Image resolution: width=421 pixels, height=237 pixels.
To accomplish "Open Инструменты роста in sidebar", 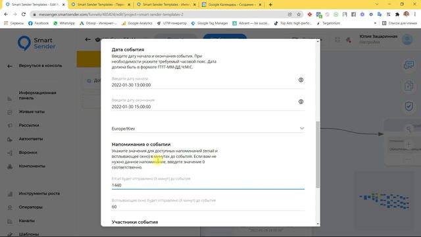I will click(x=39, y=194).
